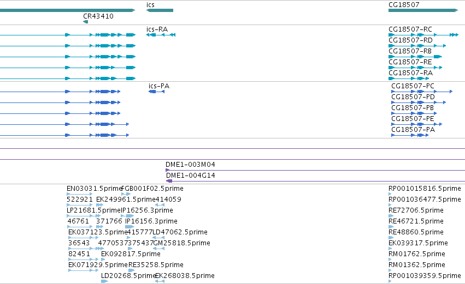Open the 371766 EST label
Viewport: 465px width, 284px height.
tap(109, 221)
